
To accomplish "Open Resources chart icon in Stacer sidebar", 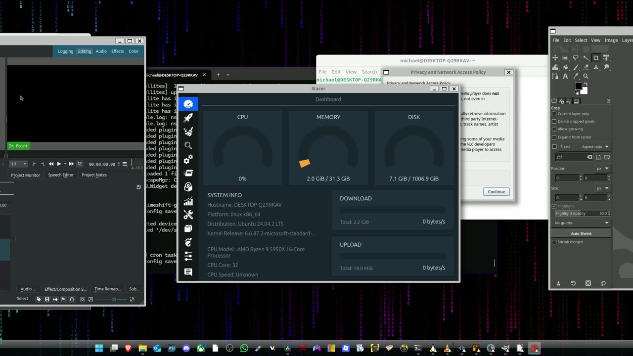I will pyautogui.click(x=188, y=201).
